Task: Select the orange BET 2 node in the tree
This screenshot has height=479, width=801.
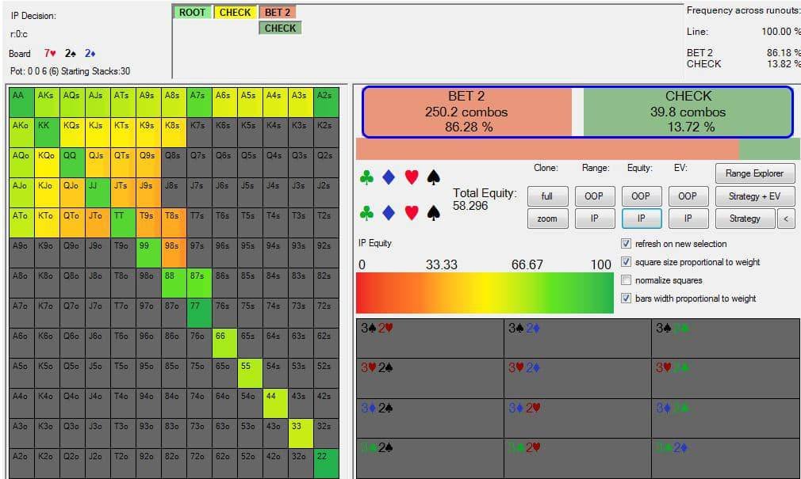Action: coord(278,13)
